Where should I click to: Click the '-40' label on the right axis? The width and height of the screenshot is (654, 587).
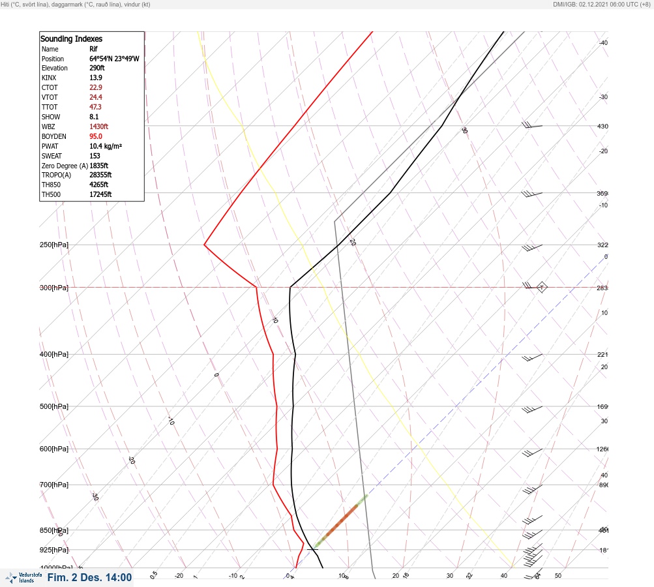[x=603, y=42]
